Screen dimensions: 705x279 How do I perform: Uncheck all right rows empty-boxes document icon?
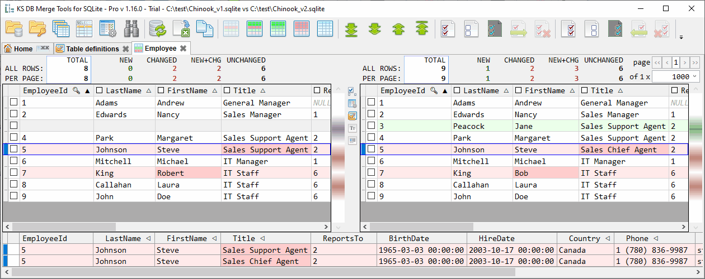[x=593, y=28]
